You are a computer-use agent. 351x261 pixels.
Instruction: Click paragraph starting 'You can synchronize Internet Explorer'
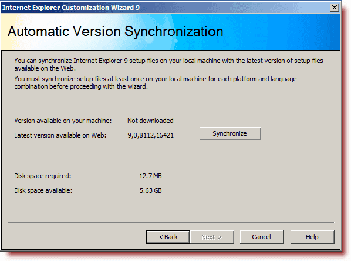coord(169,64)
